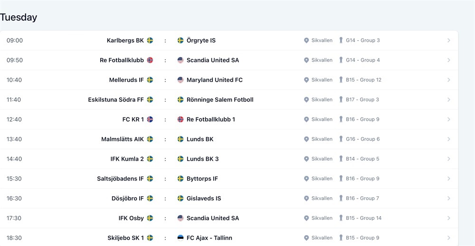Click Sikvallen venue in 13:40 row
This screenshot has width=475, height=246.
[322, 139]
